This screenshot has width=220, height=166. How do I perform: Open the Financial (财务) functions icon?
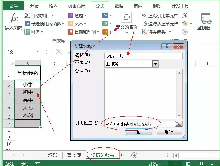tap(27, 32)
